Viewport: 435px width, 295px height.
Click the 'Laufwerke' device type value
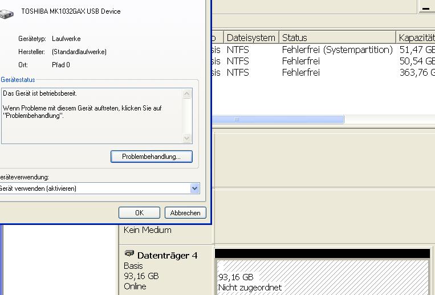click(x=66, y=39)
